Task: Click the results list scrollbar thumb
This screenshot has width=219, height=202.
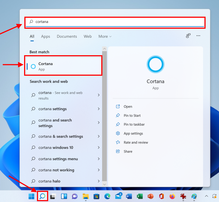Action: [x=105, y=116]
